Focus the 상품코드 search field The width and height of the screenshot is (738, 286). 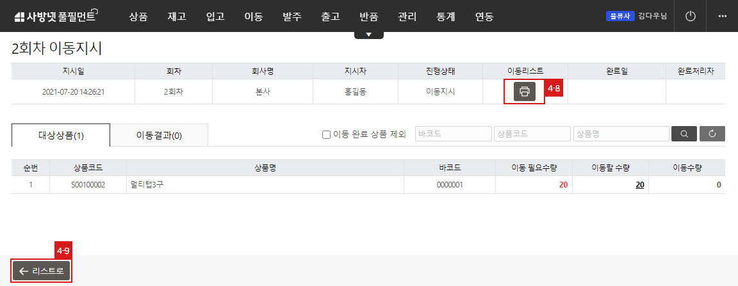pyautogui.click(x=532, y=134)
